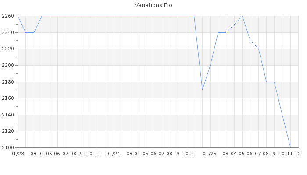Click the "Variations Elo" chart title

pyautogui.click(x=153, y=5)
